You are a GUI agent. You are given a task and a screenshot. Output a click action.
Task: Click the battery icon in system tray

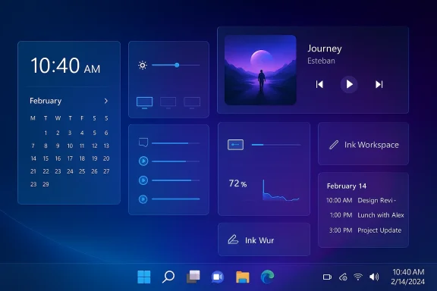(x=327, y=277)
